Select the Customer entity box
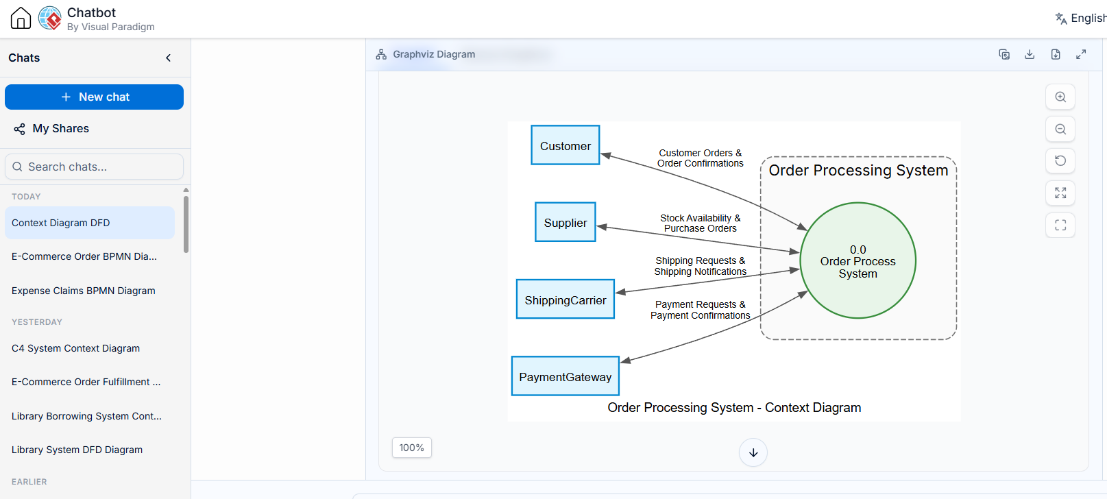 point(565,145)
